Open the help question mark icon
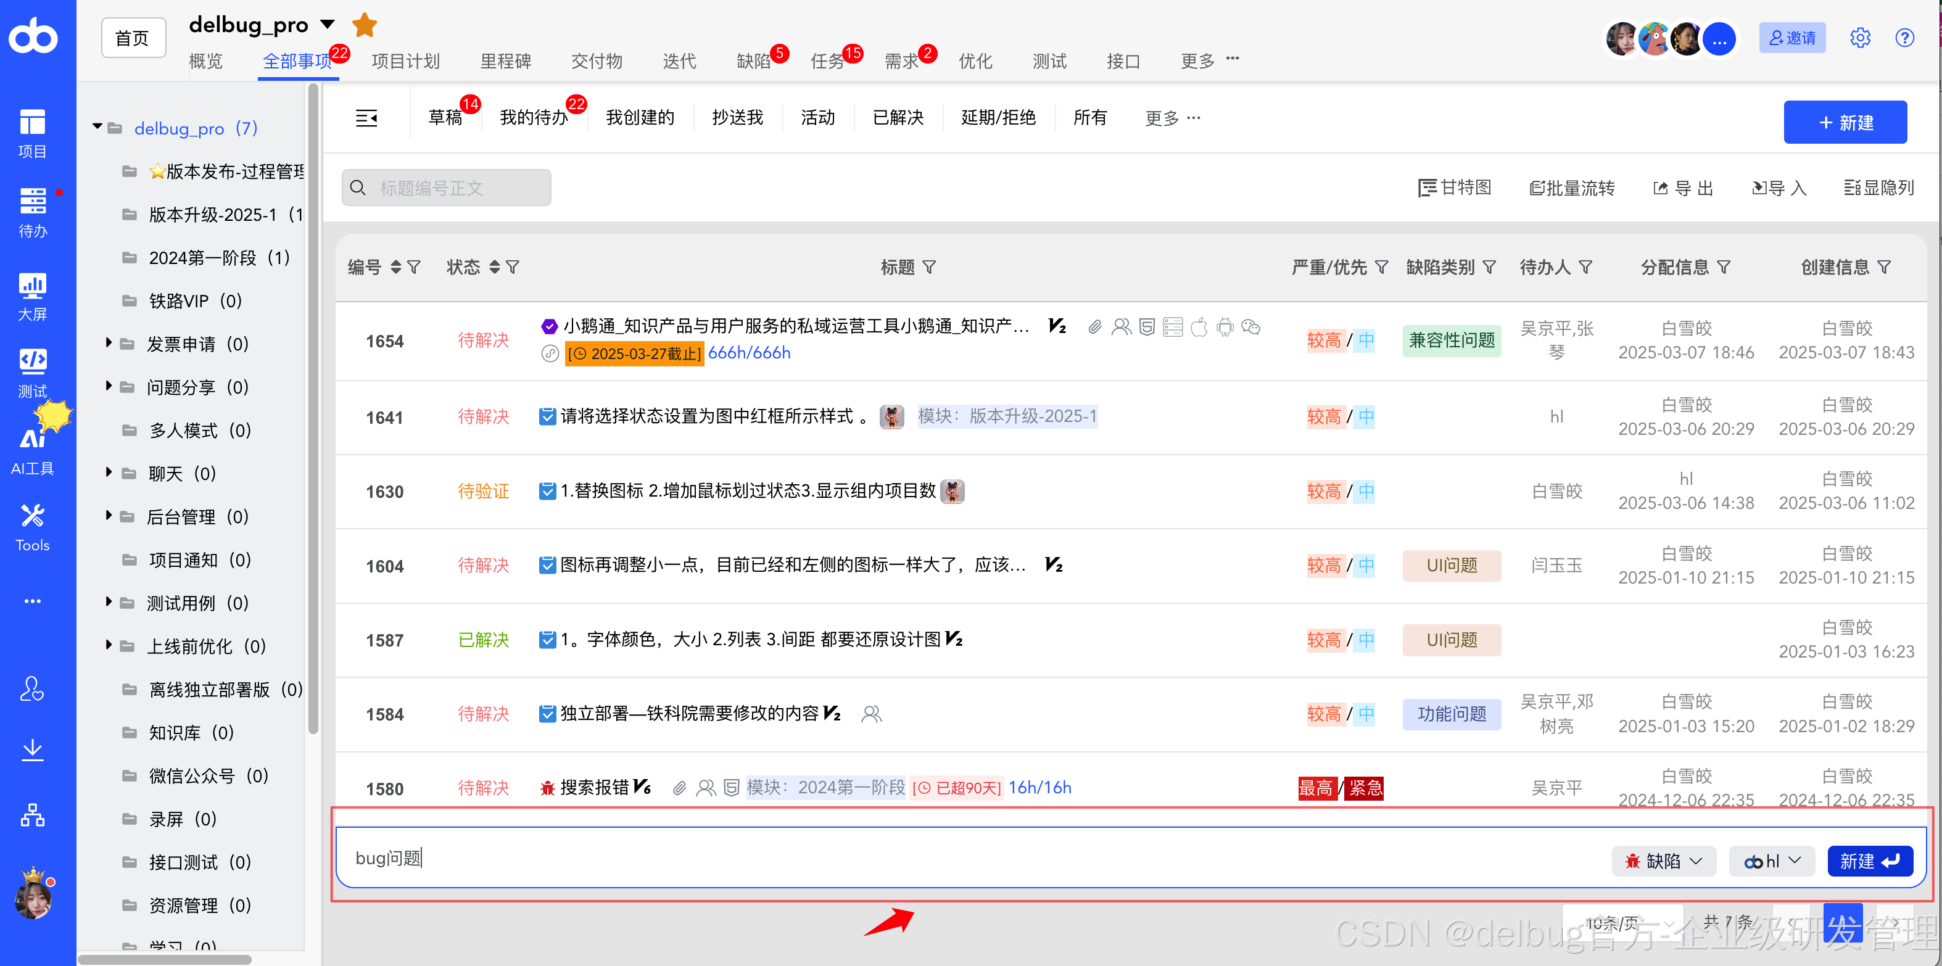Screen dimensions: 1942x966 click(1904, 37)
